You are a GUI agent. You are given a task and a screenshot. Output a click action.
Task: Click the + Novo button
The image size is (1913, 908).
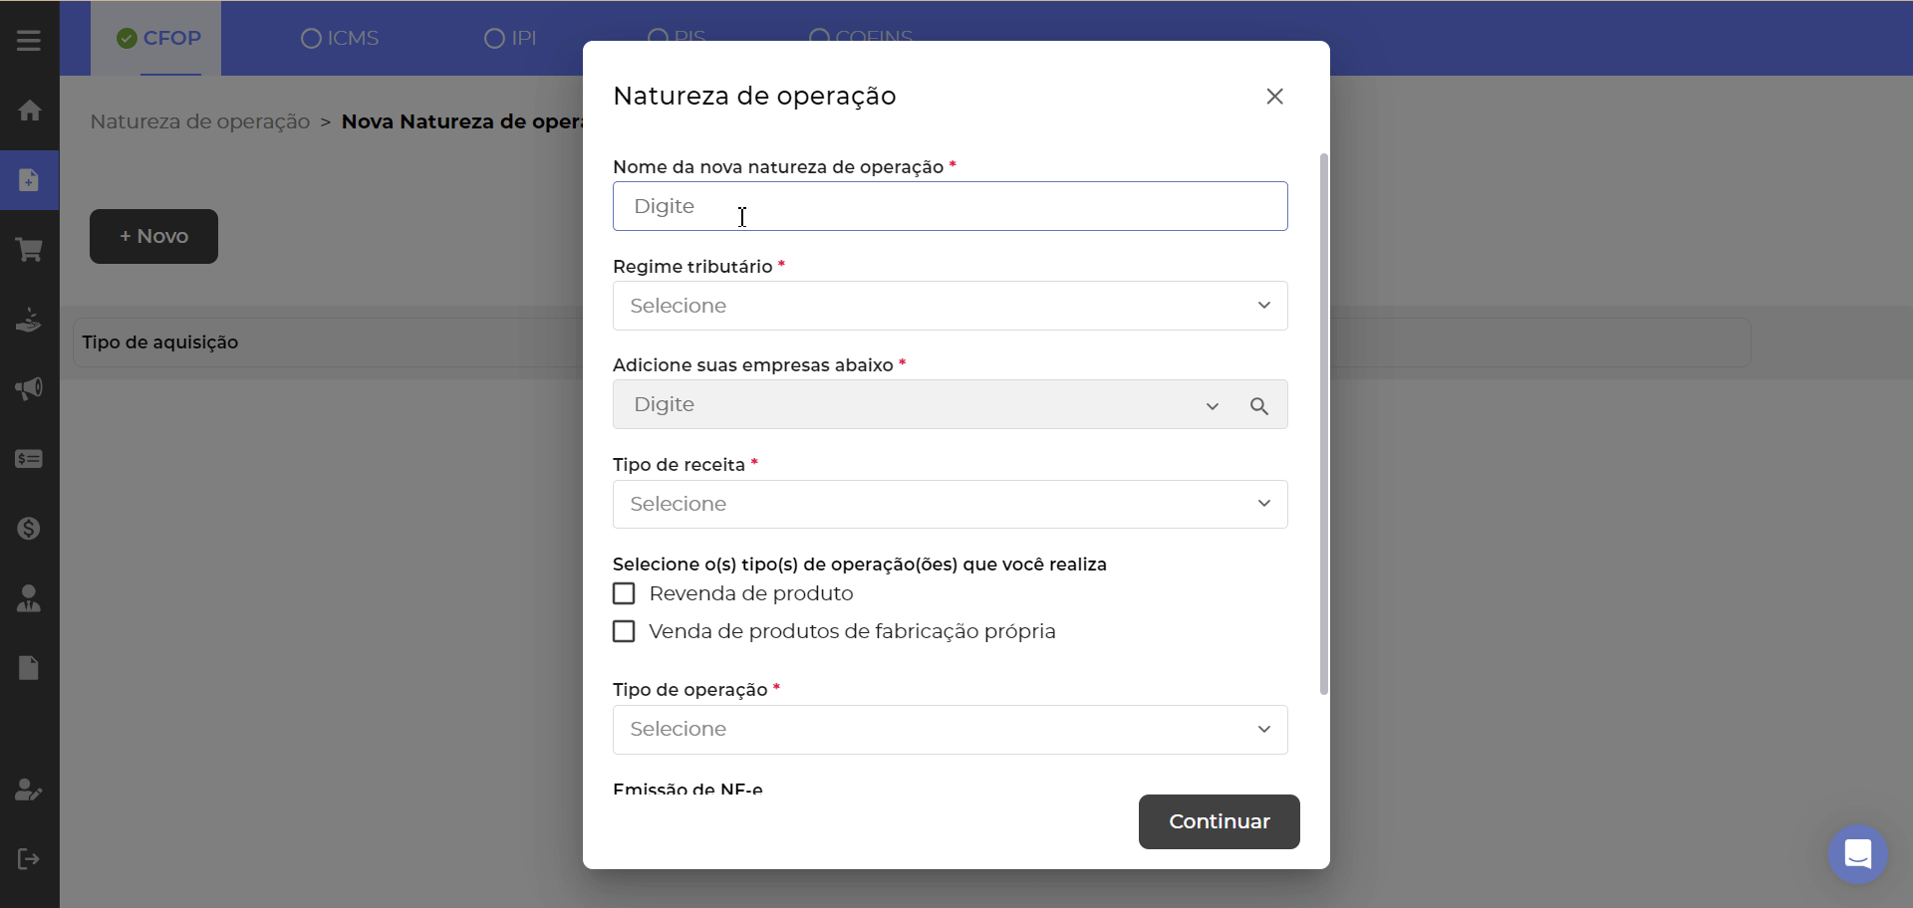153,237
